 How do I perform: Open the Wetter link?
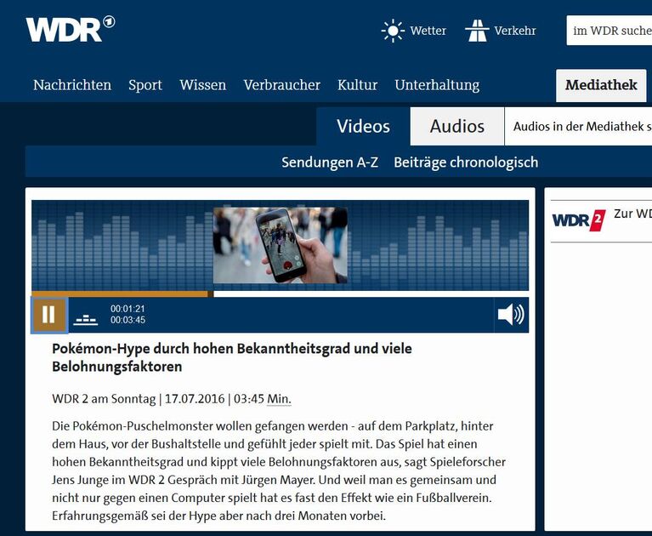(x=428, y=31)
